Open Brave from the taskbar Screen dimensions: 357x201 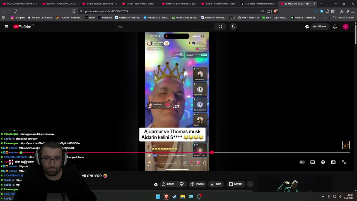pyautogui.click(x=166, y=197)
